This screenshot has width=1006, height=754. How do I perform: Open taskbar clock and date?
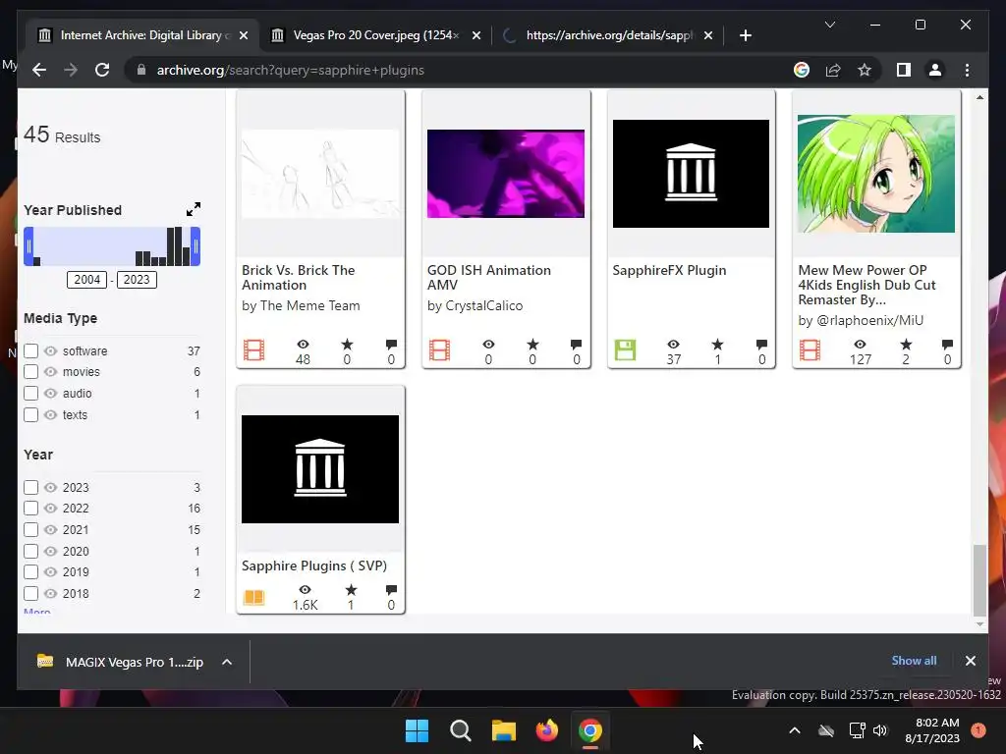pyautogui.click(x=932, y=730)
